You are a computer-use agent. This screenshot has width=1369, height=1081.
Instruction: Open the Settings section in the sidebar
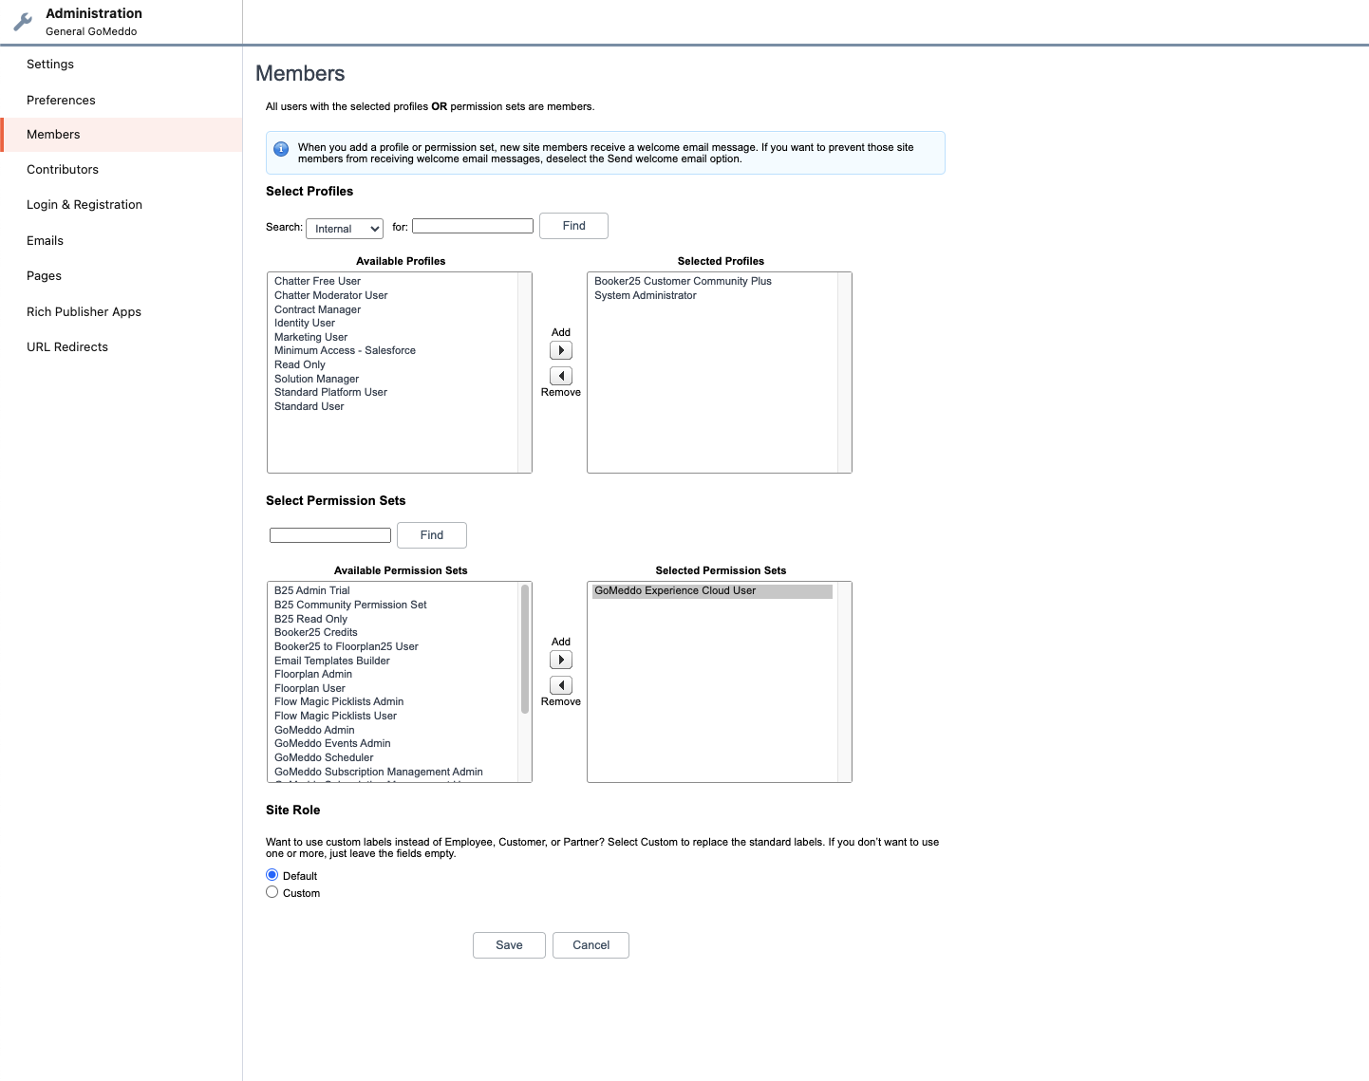point(49,64)
